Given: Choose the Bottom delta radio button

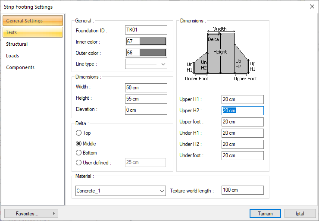Looking at the screenshot, I should (78, 153).
